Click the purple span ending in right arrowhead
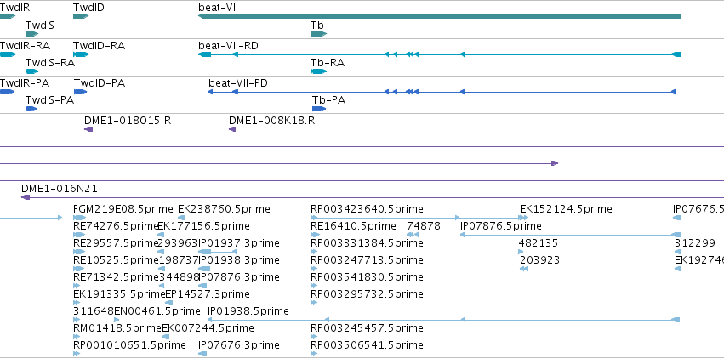The height and width of the screenshot is (358, 724). point(279,163)
